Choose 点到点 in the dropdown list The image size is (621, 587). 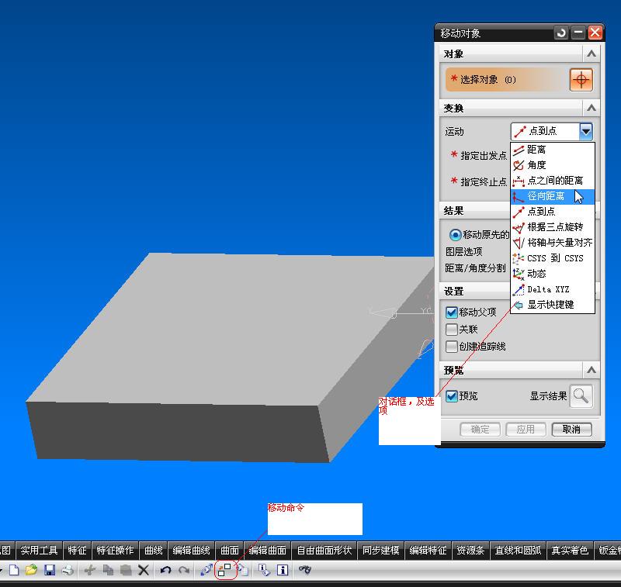click(553, 212)
